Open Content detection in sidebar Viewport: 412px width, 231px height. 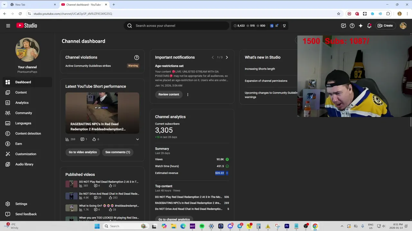pos(27,133)
